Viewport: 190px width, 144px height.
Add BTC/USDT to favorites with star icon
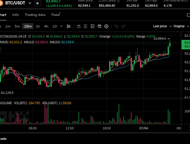(37, 3)
